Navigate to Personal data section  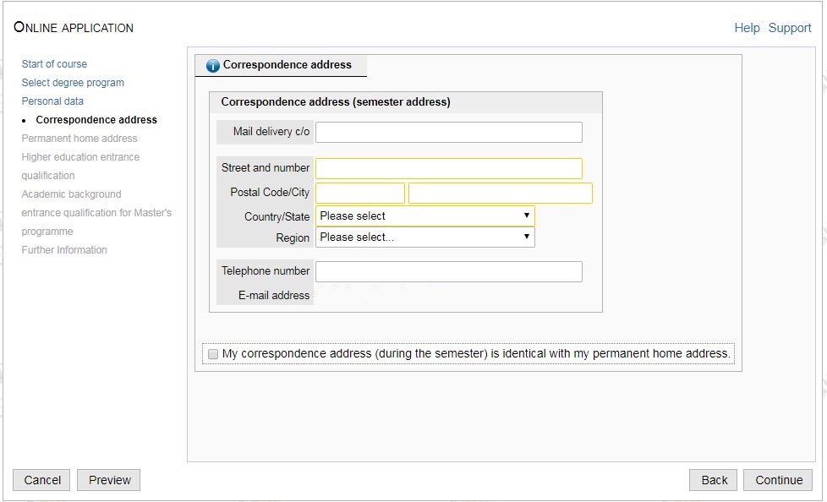52,101
